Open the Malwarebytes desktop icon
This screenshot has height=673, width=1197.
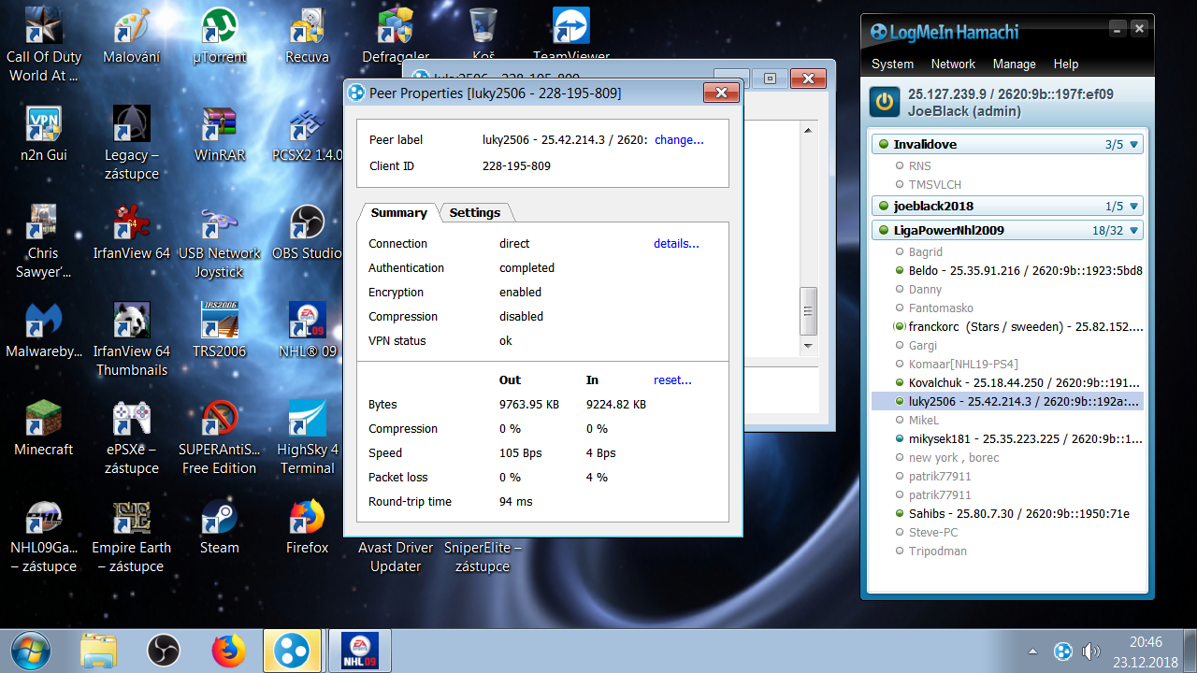click(x=43, y=329)
